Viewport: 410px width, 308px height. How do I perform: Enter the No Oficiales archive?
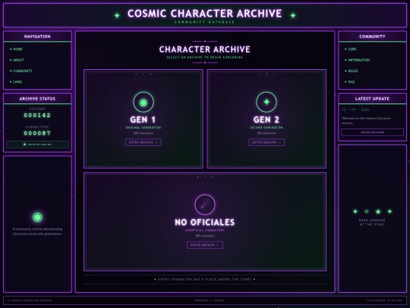[205, 245]
